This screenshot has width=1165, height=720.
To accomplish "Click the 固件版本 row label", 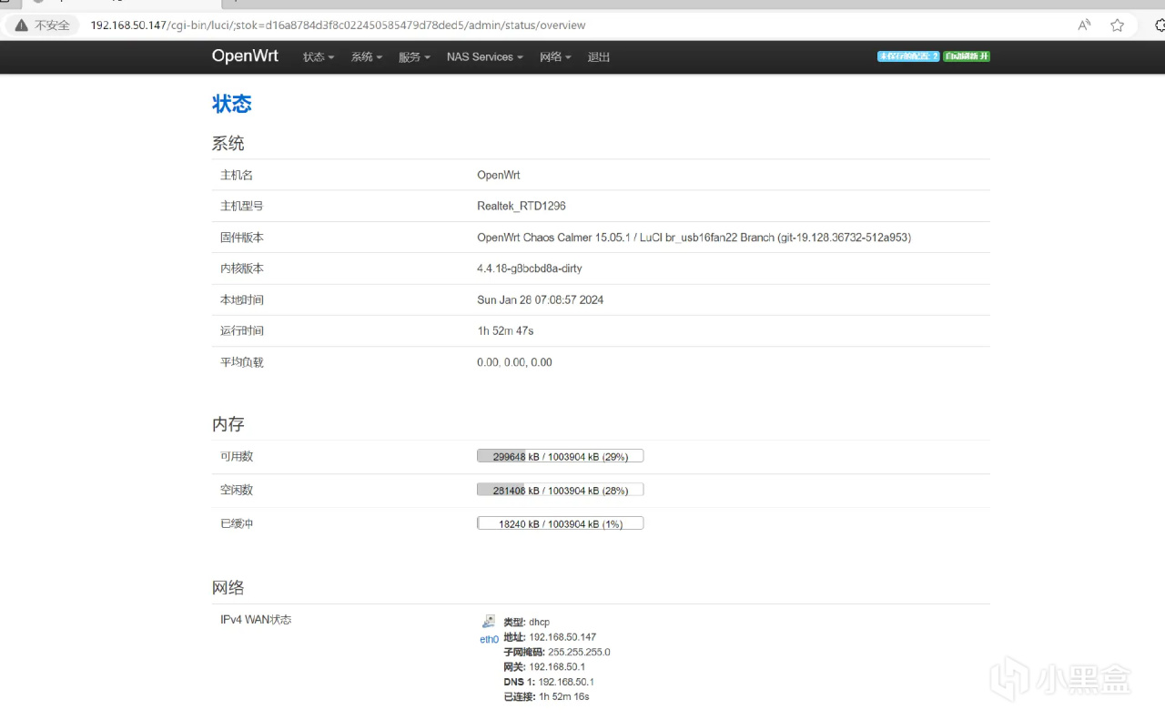I will point(242,238).
